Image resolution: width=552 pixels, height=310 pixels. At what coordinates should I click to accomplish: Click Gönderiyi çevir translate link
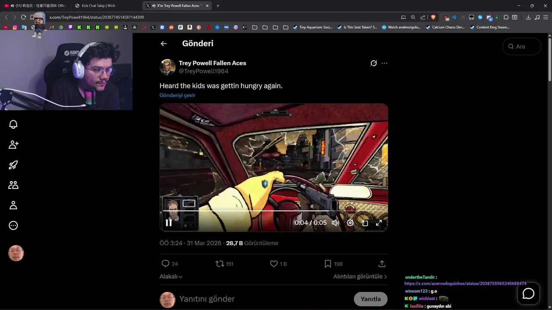177,95
